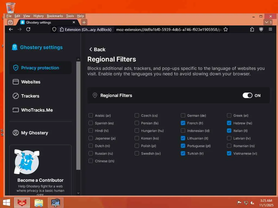Uncheck the Portuguese (pt) checkbox
The width and height of the screenshot is (278, 208).
pyautogui.click(x=183, y=146)
